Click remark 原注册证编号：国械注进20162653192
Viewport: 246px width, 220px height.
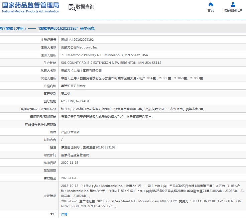click(88, 147)
